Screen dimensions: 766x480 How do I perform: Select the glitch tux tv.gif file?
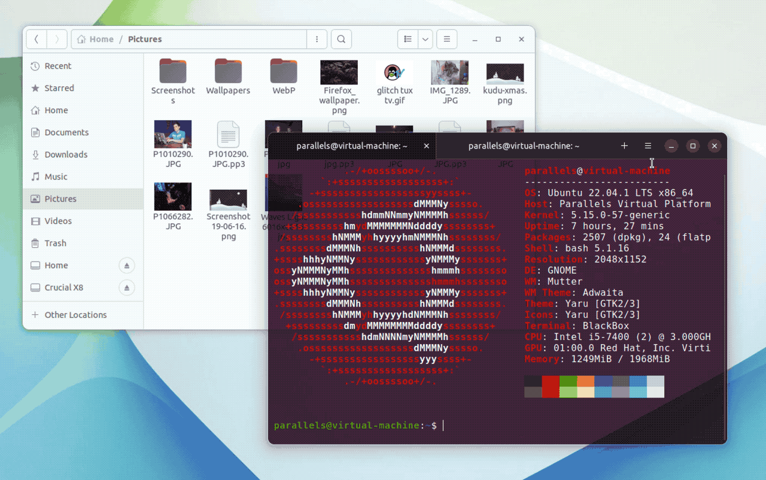tap(394, 72)
